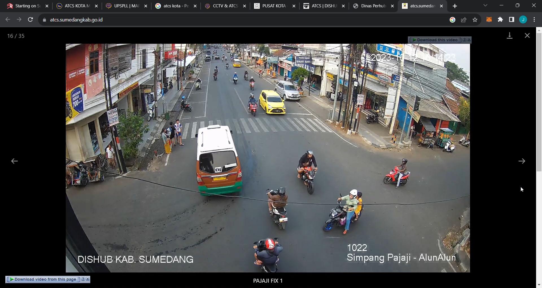The image size is (542, 288).
Task: Click the 16 / 35 image counter
Action: pyautogui.click(x=16, y=36)
